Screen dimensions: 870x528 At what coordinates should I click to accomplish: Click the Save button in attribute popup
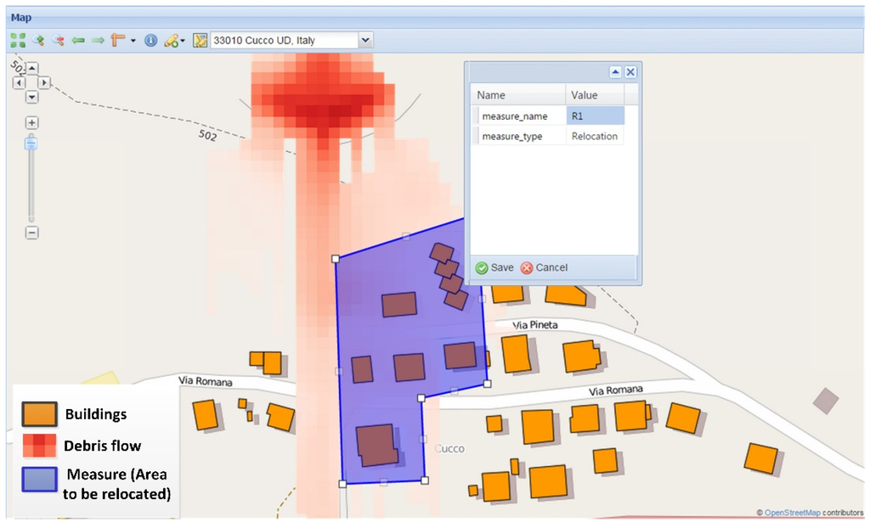(494, 267)
